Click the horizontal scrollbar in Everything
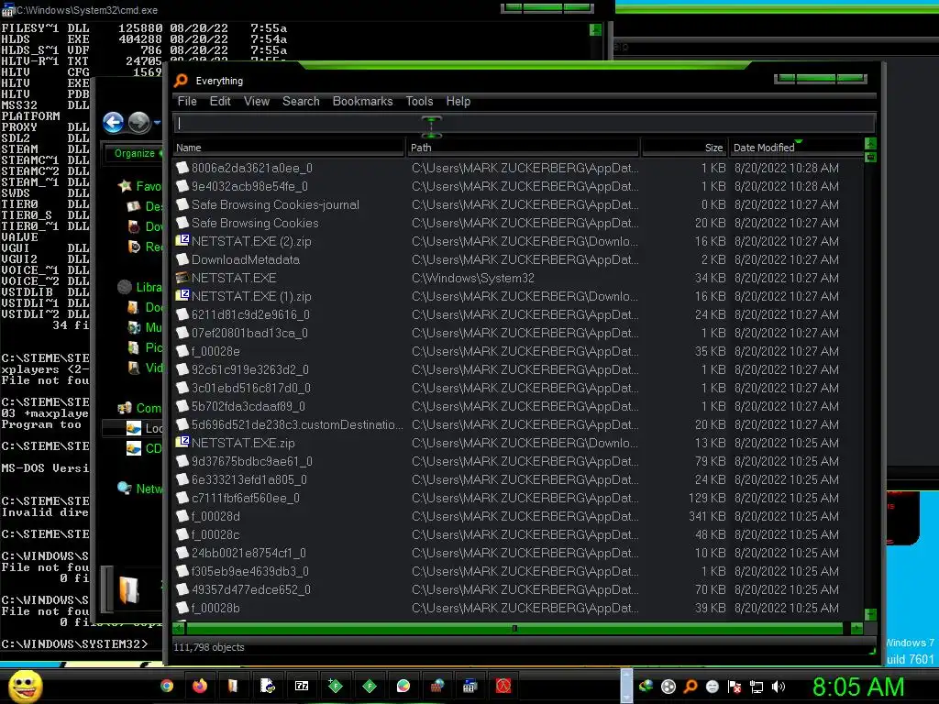Screen dimensions: 939x704 514,628
